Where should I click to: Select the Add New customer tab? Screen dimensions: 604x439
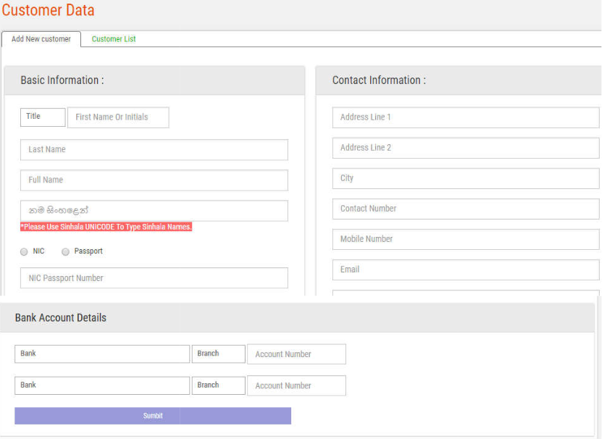click(41, 39)
